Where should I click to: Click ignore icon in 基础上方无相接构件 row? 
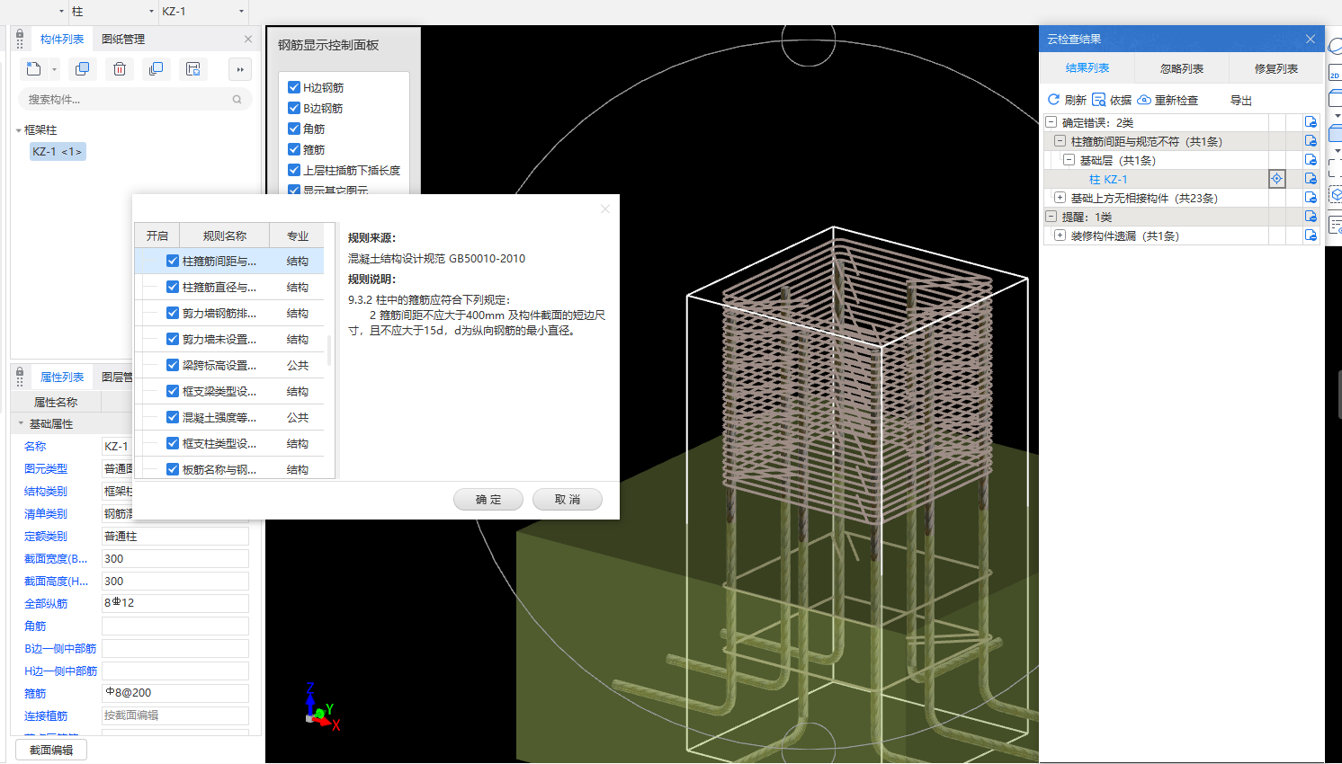[x=1311, y=198]
